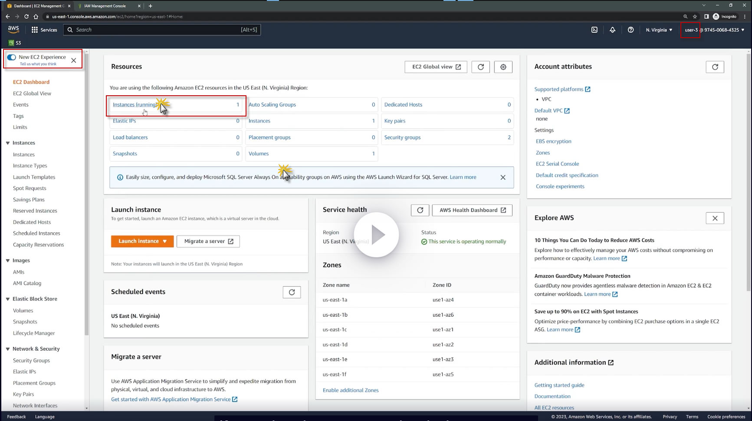Open the N. Virginia region dropdown
The width and height of the screenshot is (752, 421).
click(x=659, y=30)
